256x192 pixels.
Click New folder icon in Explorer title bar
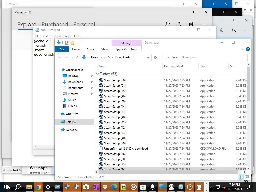tap(72, 43)
